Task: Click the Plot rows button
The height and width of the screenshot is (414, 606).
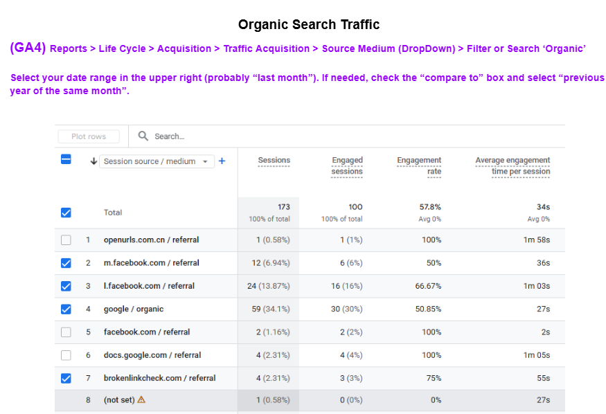Action: tap(89, 136)
